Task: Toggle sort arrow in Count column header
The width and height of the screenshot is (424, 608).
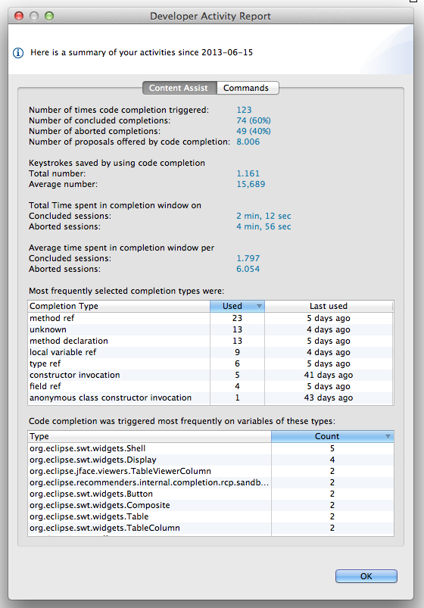Action: pos(388,437)
